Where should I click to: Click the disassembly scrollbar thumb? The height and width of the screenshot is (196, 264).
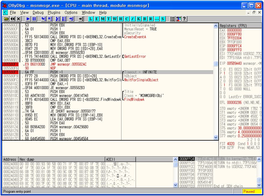pos(216,64)
